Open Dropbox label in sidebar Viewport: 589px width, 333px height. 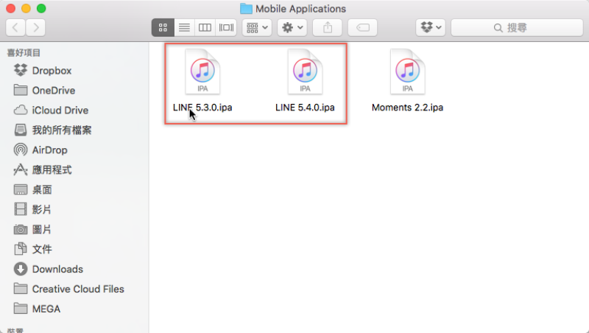point(52,71)
